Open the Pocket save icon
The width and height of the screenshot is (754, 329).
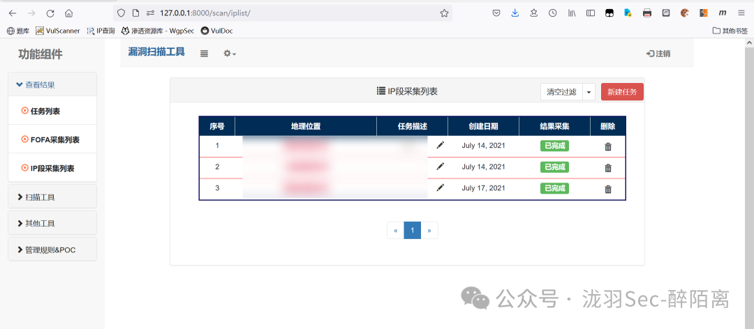[496, 13]
